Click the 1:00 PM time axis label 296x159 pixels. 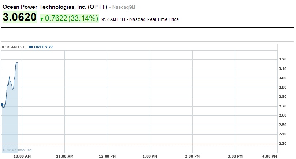tap(150, 156)
